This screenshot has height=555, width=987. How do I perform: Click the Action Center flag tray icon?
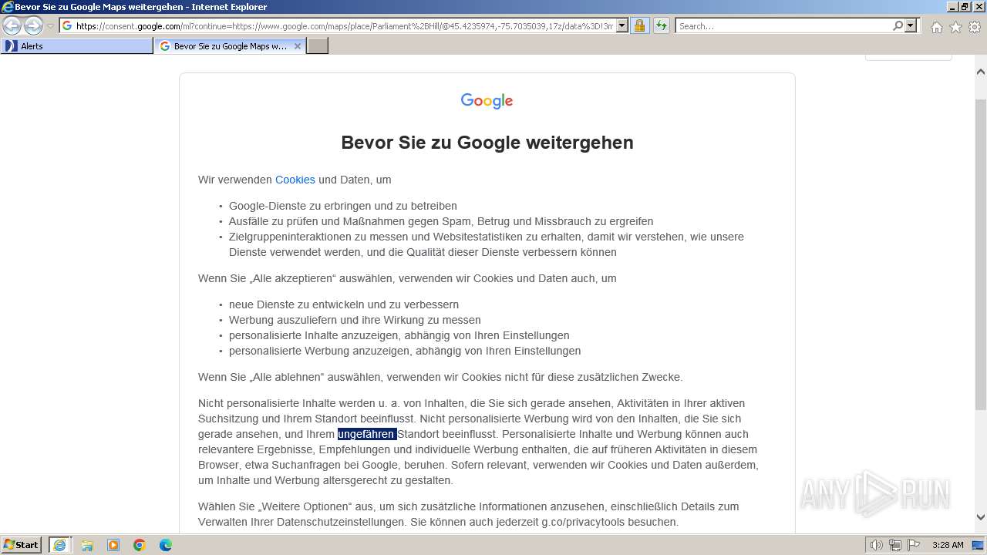click(912, 545)
